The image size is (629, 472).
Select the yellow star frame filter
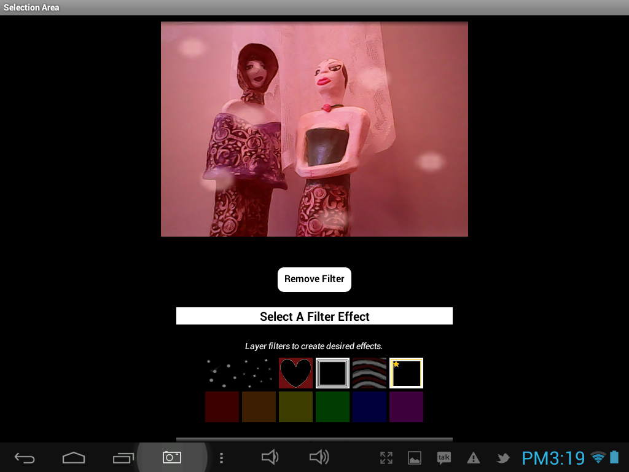point(406,373)
